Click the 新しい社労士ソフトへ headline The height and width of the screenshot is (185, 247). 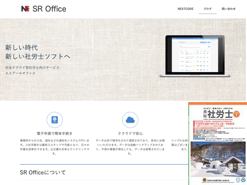coord(38,57)
